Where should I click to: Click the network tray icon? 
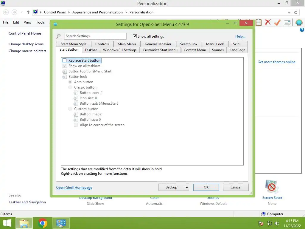click(x=270, y=223)
